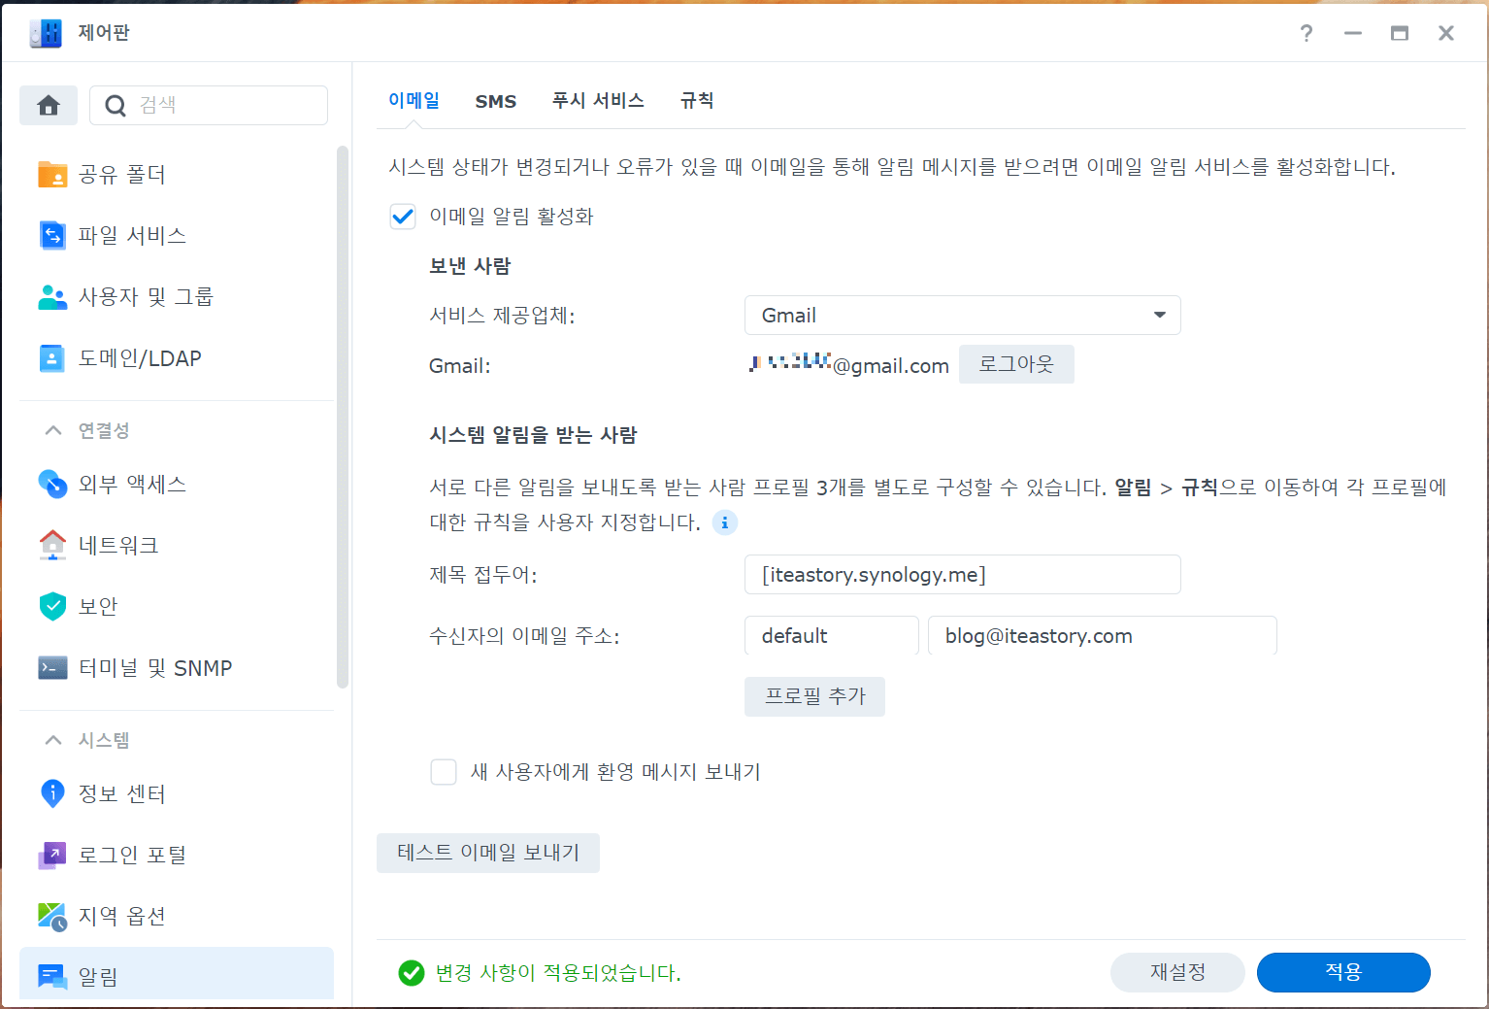Open 외부 액세스 icon
The width and height of the screenshot is (1489, 1009).
coord(52,484)
